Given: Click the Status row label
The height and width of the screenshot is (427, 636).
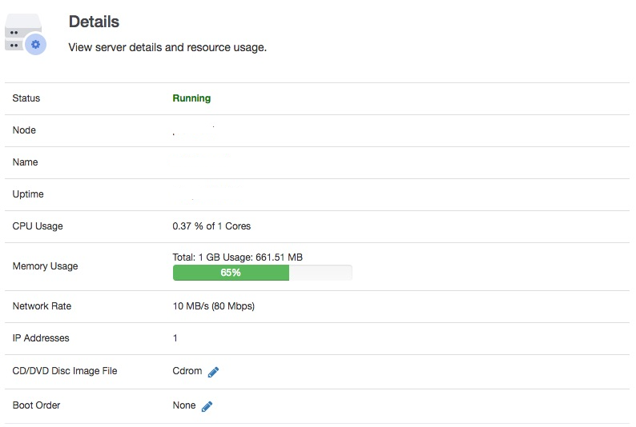Looking at the screenshot, I should 26,98.
